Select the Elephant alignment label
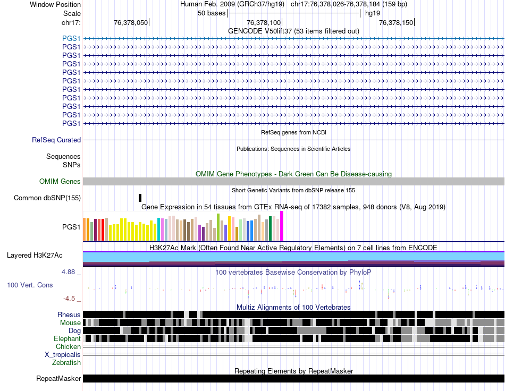 click(x=67, y=339)
